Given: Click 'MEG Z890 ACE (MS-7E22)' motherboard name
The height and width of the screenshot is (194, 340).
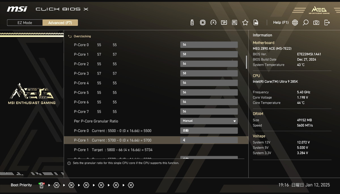Looking at the screenshot, I should (x=272, y=49).
